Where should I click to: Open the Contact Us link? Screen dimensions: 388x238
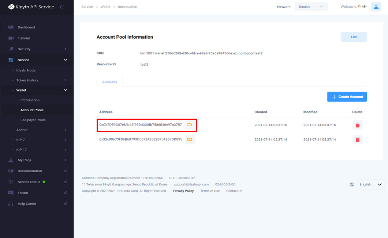234,191
